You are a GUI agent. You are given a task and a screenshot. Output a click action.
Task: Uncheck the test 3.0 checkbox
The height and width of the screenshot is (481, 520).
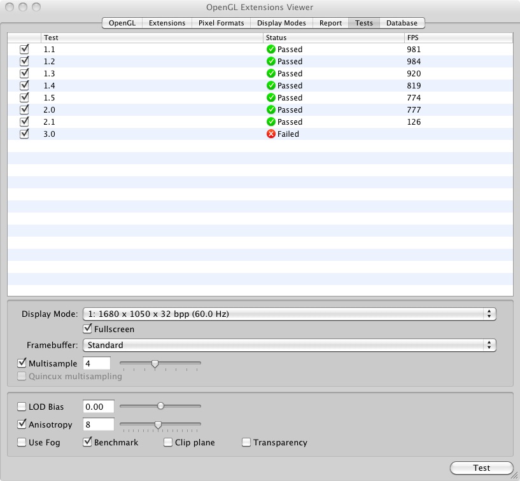(24, 134)
